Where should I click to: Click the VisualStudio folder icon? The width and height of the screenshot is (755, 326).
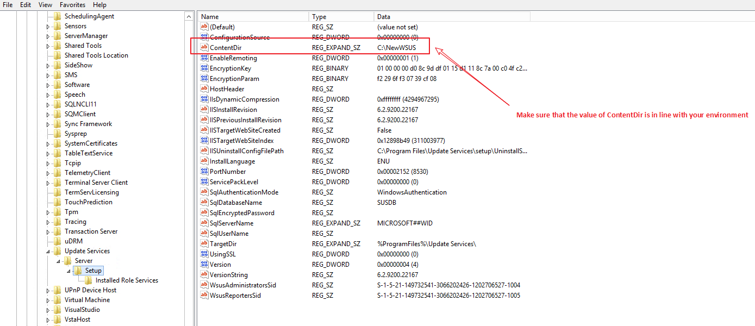(58, 310)
